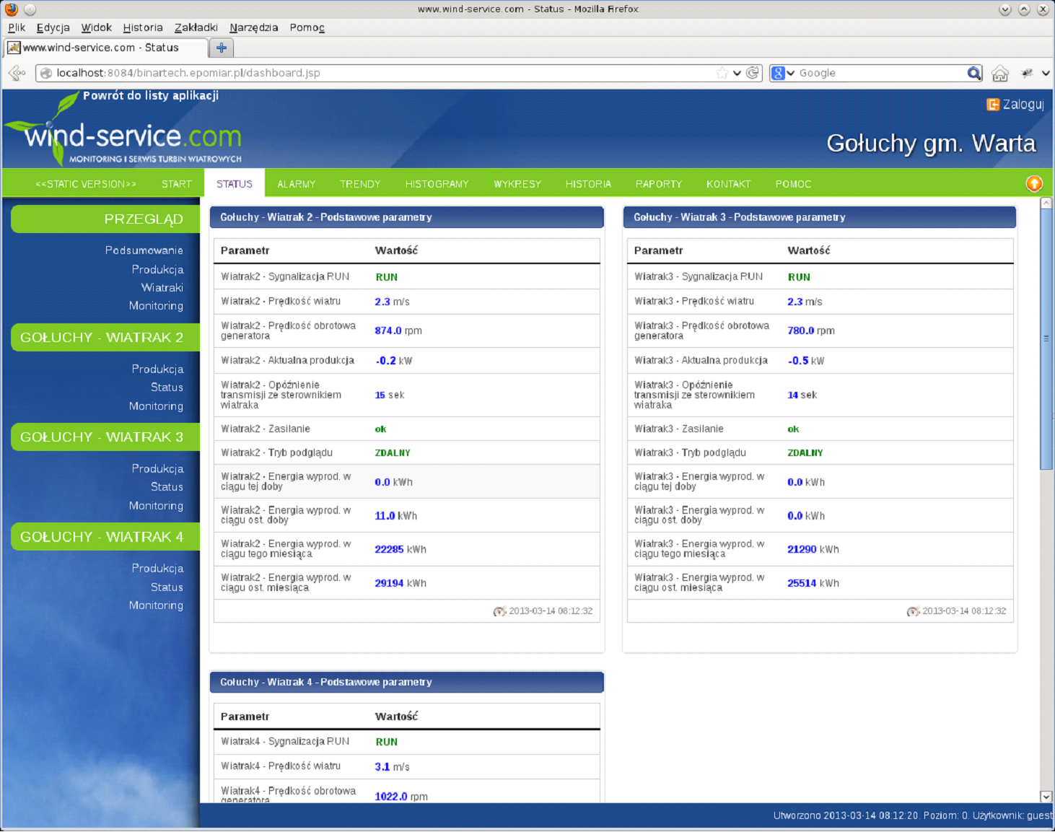Click the orange login icon beside Zaloguj
1055x832 pixels.
click(993, 105)
